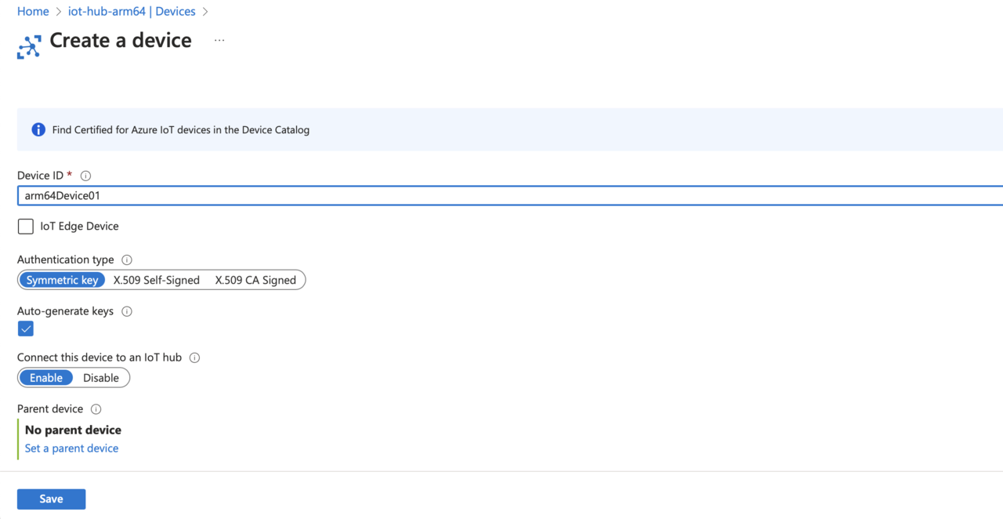Select X.509 Self-Signed authentication
Screen dimensions: 1003x519
(x=157, y=280)
